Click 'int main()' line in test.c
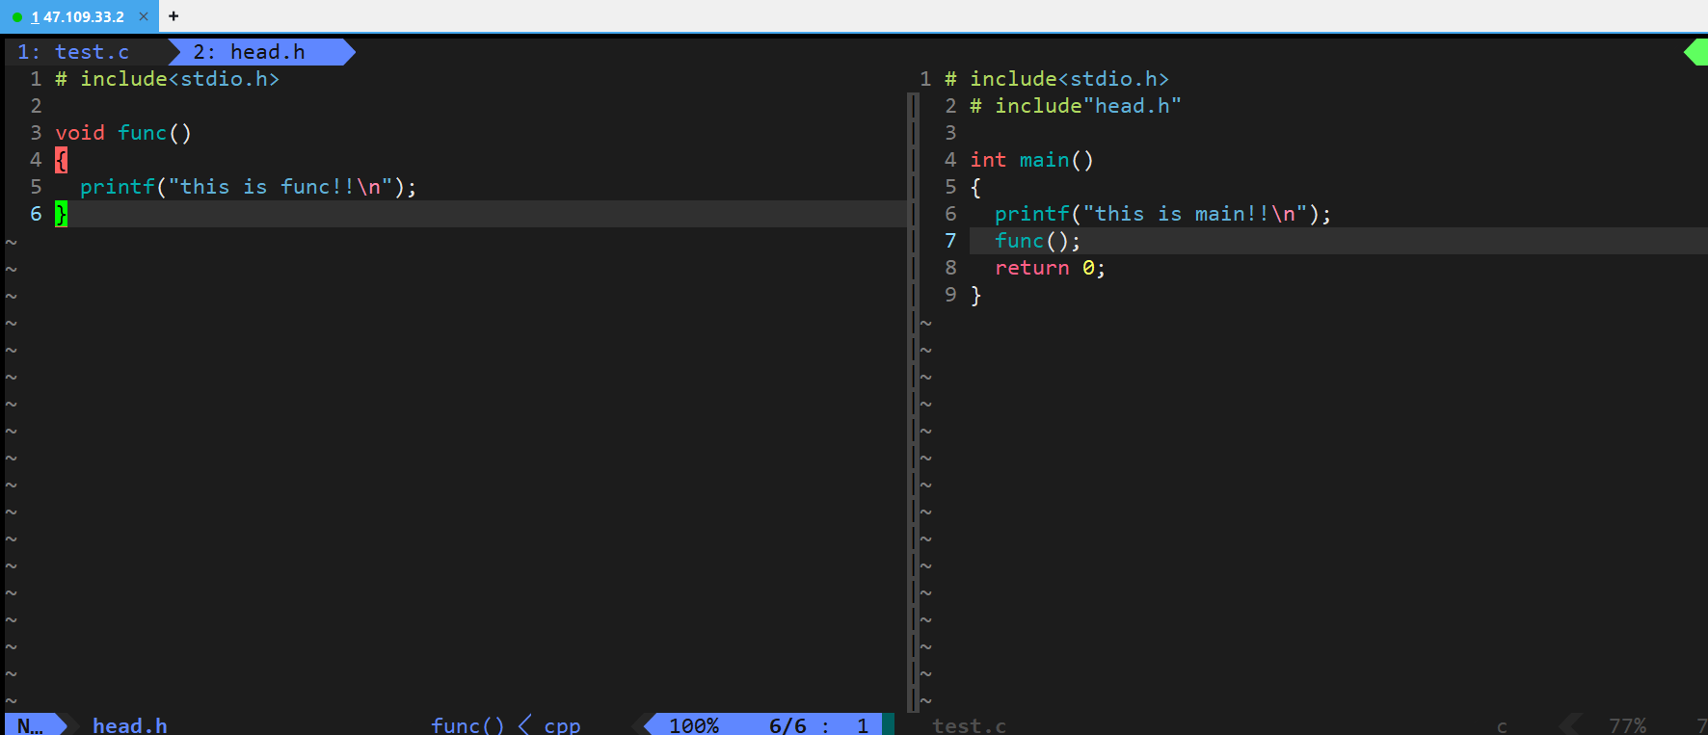The image size is (1708, 735). pyautogui.click(x=1031, y=160)
